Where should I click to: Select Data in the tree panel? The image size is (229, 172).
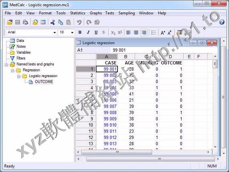20,41
